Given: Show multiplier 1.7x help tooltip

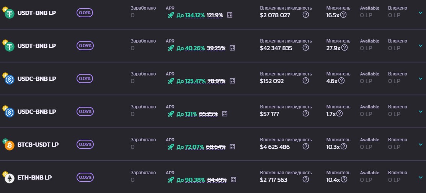Looking at the screenshot, I should click(339, 114).
